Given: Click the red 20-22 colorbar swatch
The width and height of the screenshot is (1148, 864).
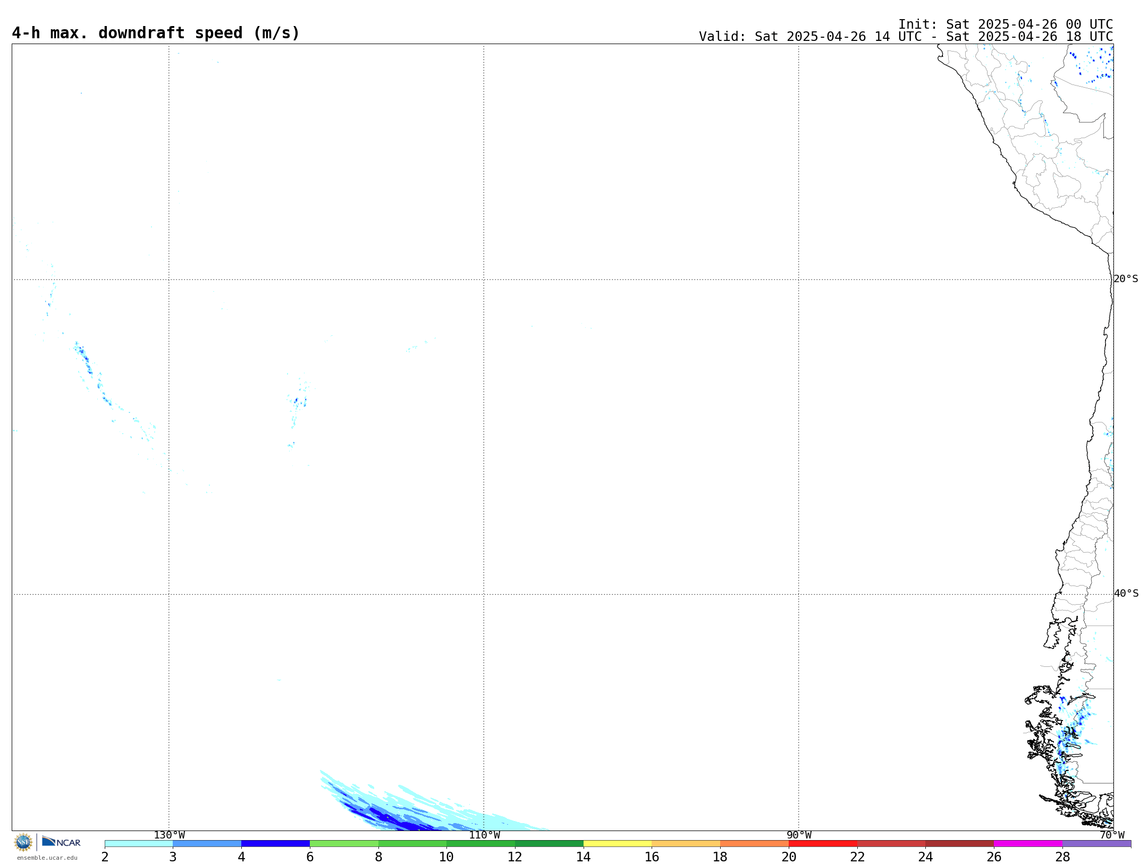Looking at the screenshot, I should (823, 844).
